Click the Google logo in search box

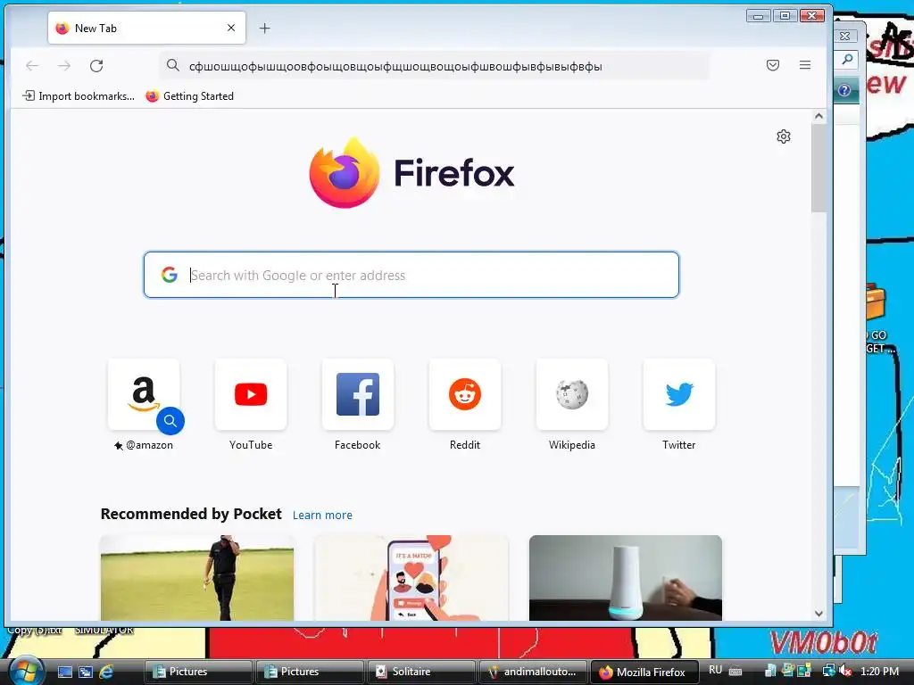170,275
